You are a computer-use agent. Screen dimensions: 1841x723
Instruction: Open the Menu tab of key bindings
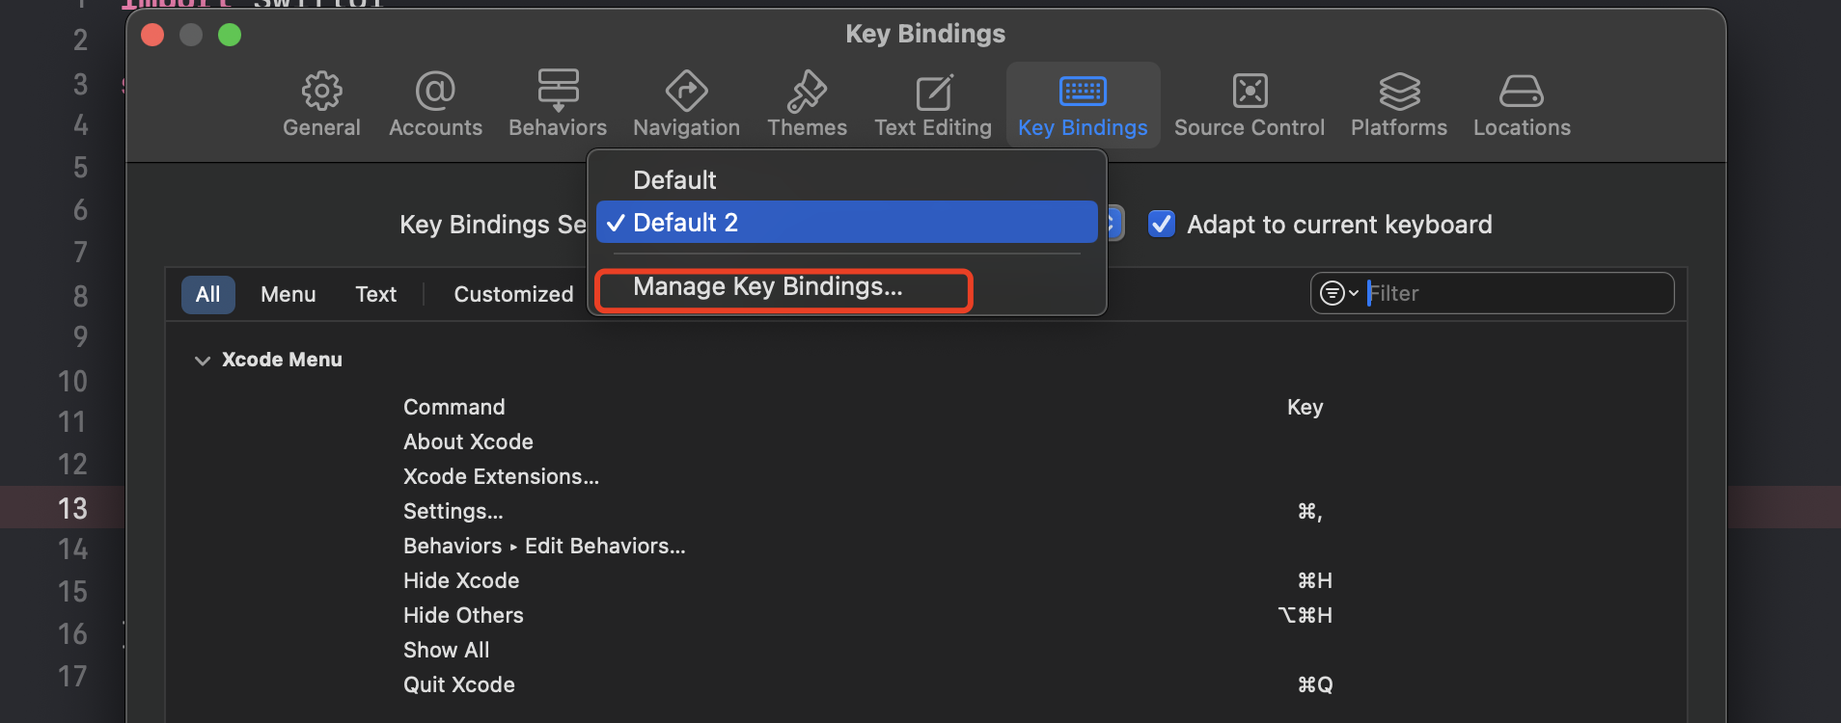288,294
